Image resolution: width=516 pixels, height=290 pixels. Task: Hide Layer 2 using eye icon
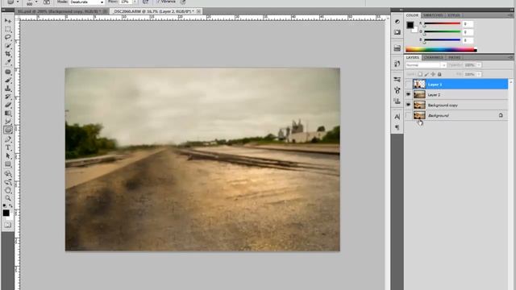409,95
